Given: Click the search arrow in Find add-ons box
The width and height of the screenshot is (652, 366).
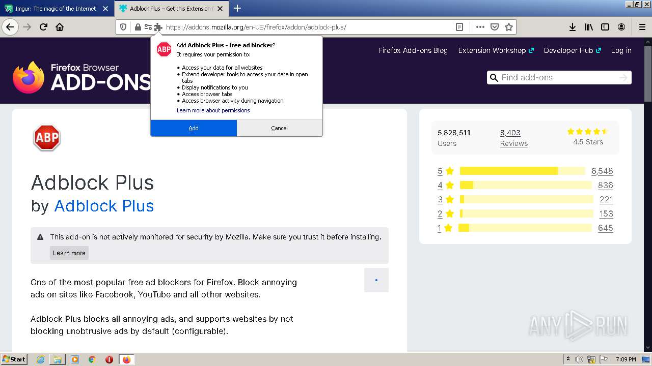Looking at the screenshot, I should [623, 77].
